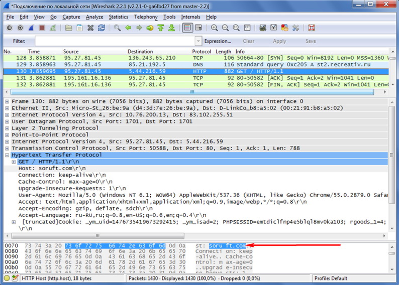The height and width of the screenshot is (285, 399).
Task: Click into the Filter text field
Action: tap(115, 41)
